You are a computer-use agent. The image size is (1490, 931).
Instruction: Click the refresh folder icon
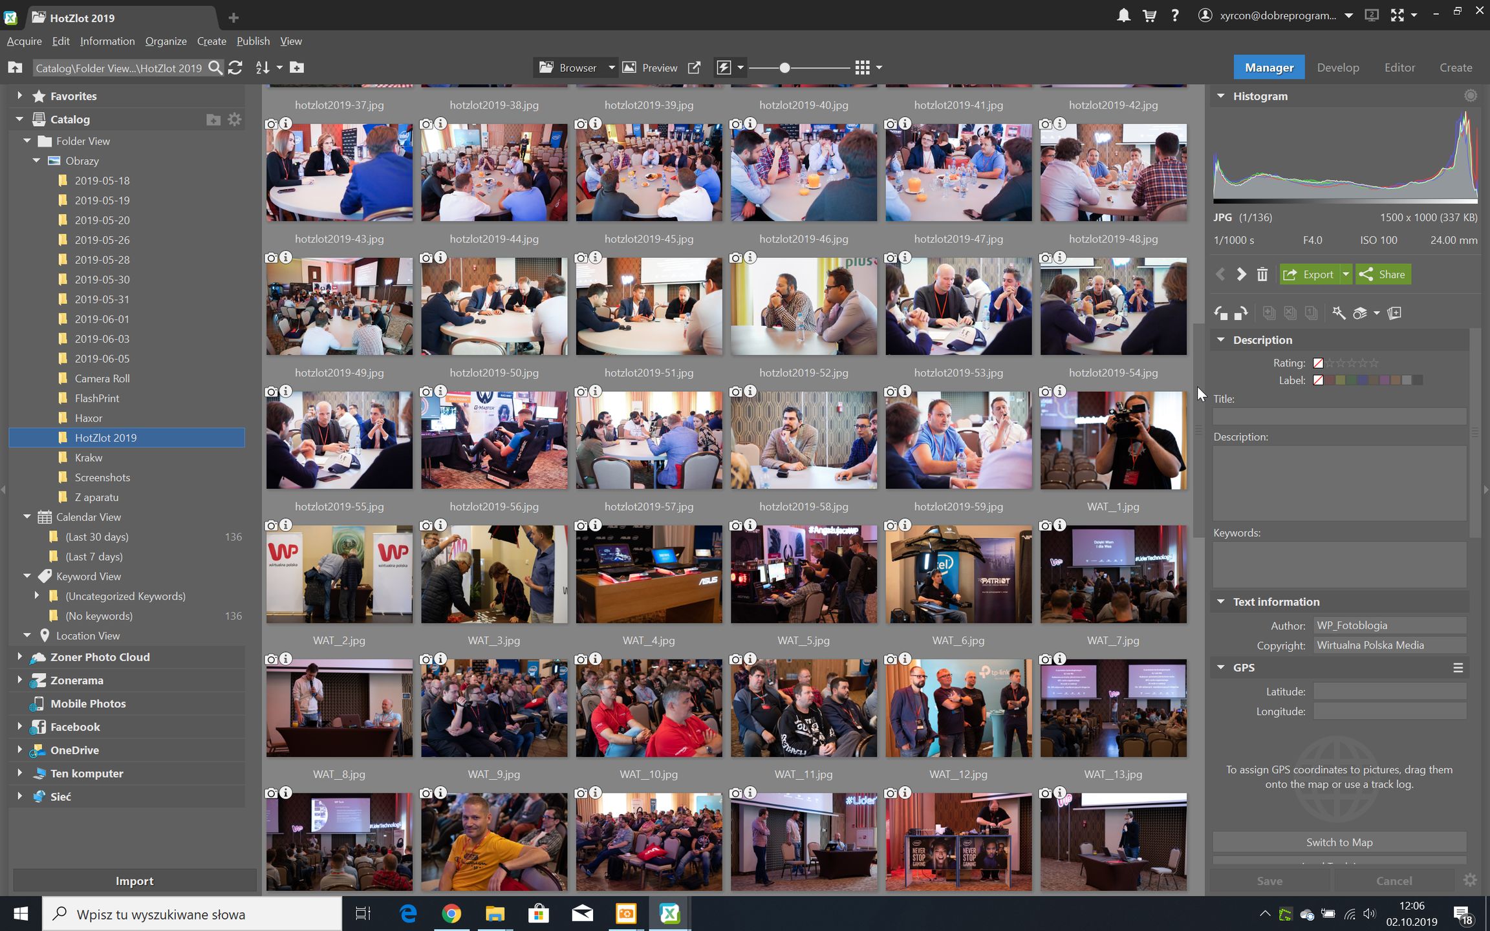pyautogui.click(x=235, y=68)
